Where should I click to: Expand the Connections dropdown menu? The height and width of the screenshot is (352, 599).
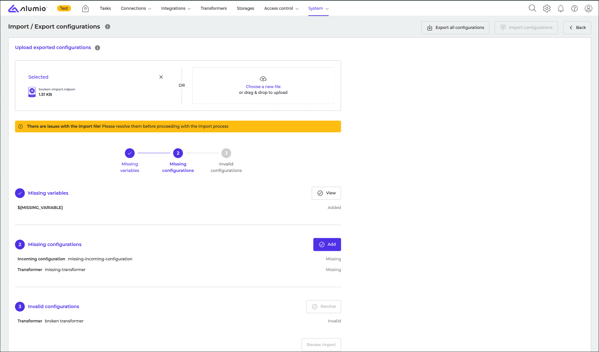[x=136, y=8]
